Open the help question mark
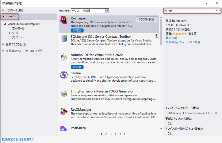This screenshot has height=143, width=222. pos(207,3)
